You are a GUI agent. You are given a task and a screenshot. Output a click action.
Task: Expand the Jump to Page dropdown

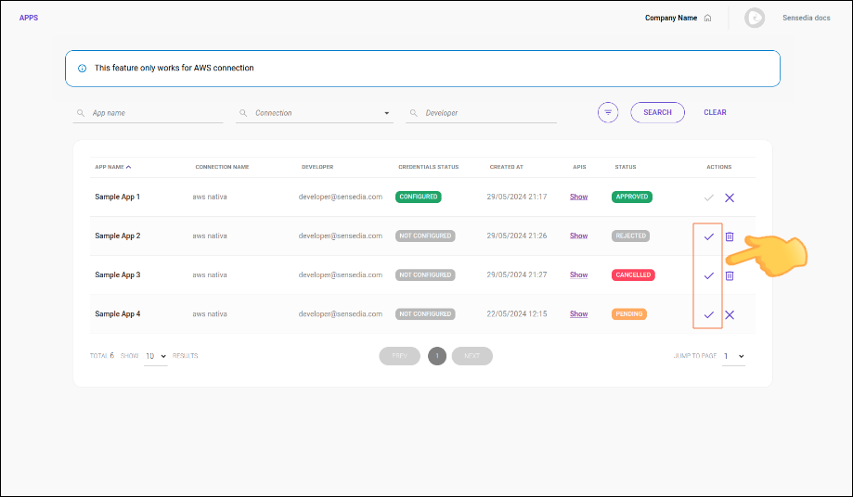(734, 356)
